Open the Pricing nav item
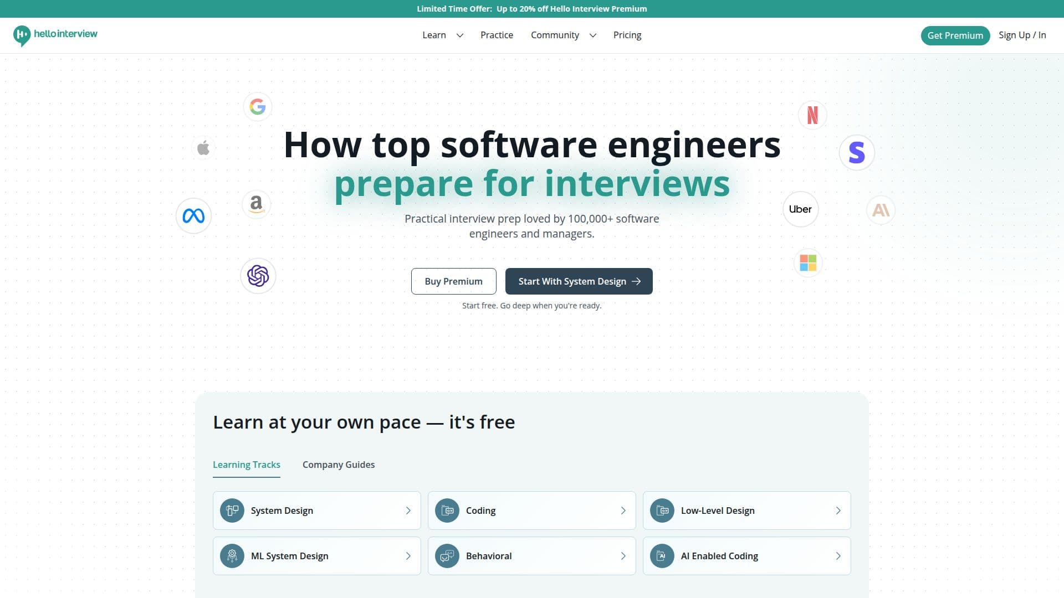Image resolution: width=1064 pixels, height=598 pixels. pos(627,35)
